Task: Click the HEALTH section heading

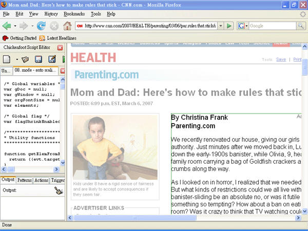Action: [x=93, y=57]
